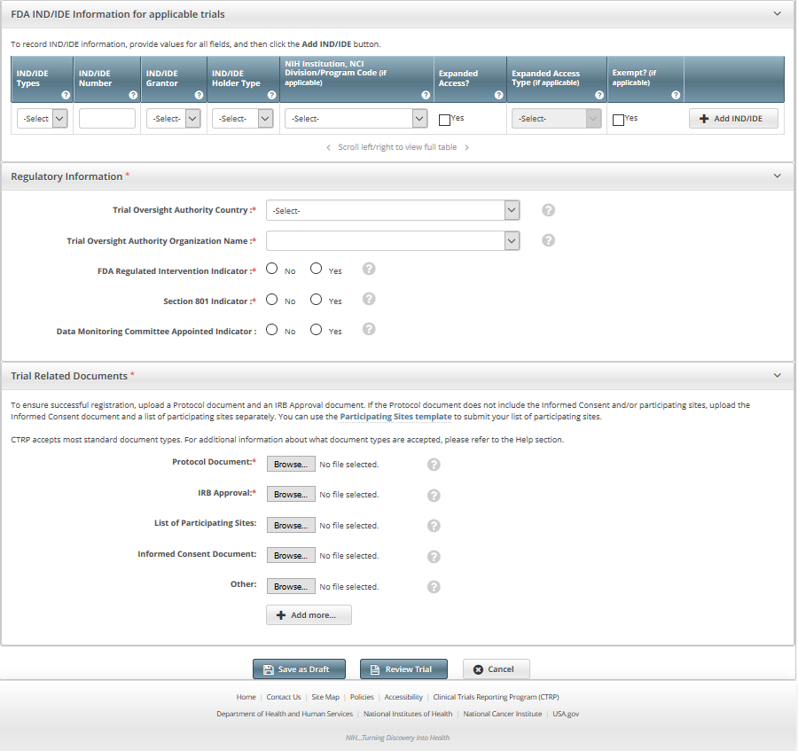
Task: Open Contact Us footer link
Action: 284,697
